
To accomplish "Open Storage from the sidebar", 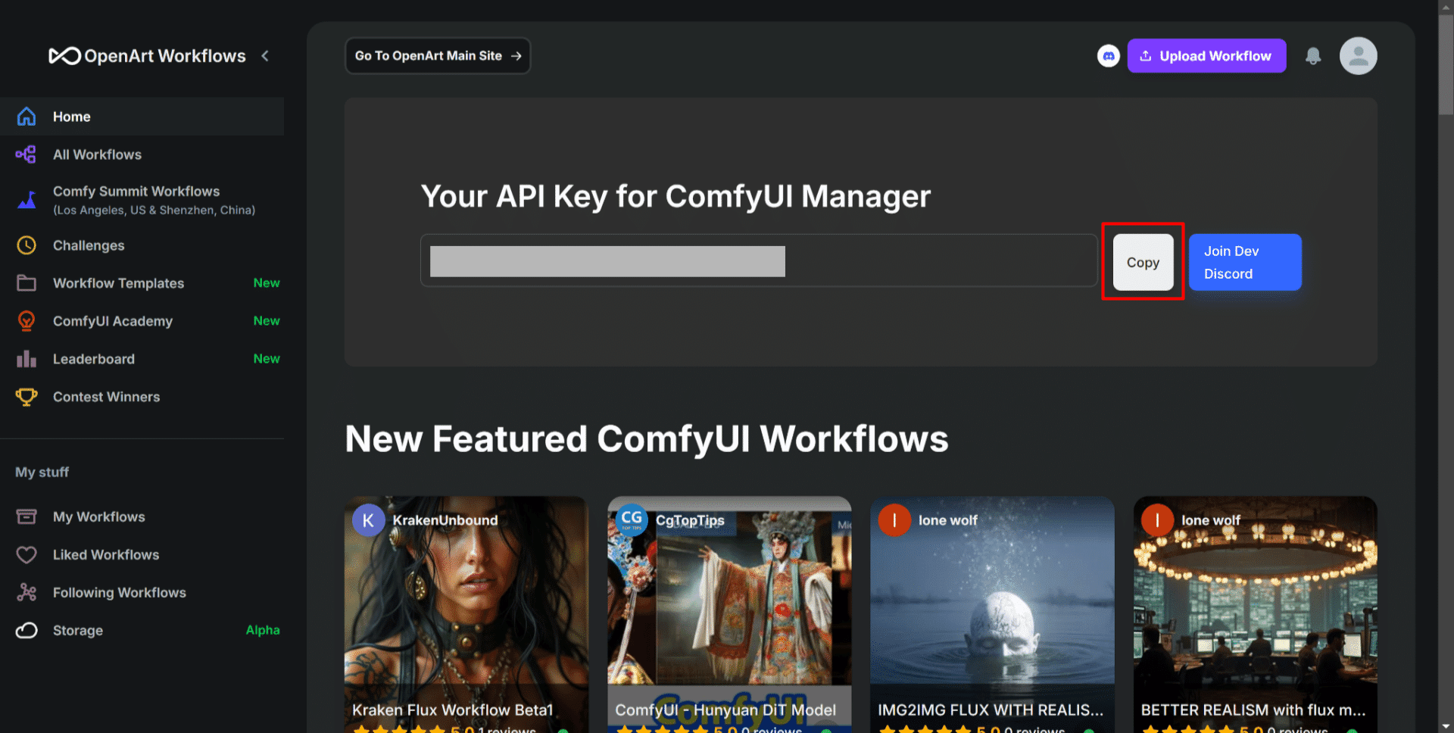I will [78, 630].
